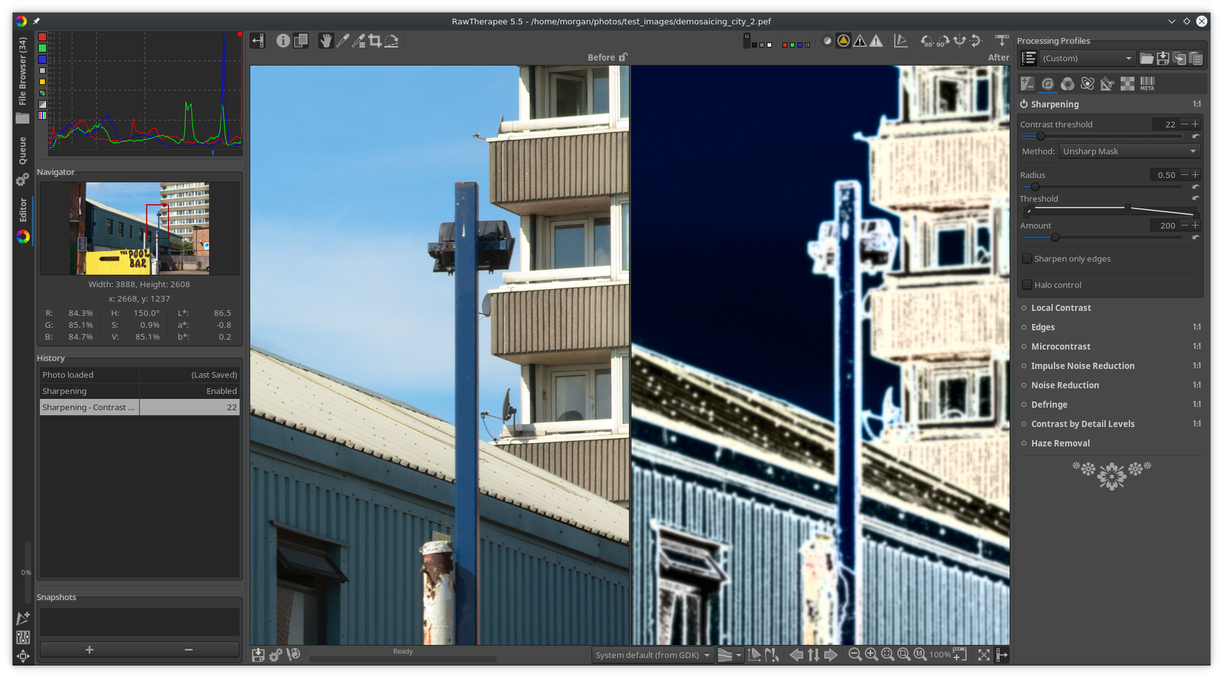The image size is (1223, 678).
Task: Switch to the Meta tab
Action: 1147,84
